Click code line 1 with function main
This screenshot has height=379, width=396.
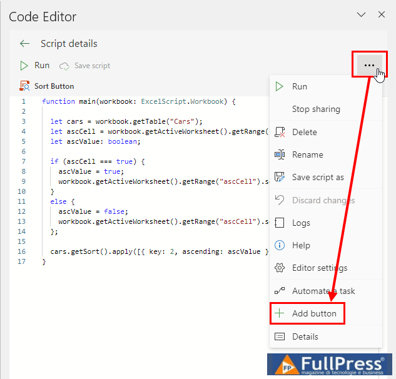coord(139,101)
